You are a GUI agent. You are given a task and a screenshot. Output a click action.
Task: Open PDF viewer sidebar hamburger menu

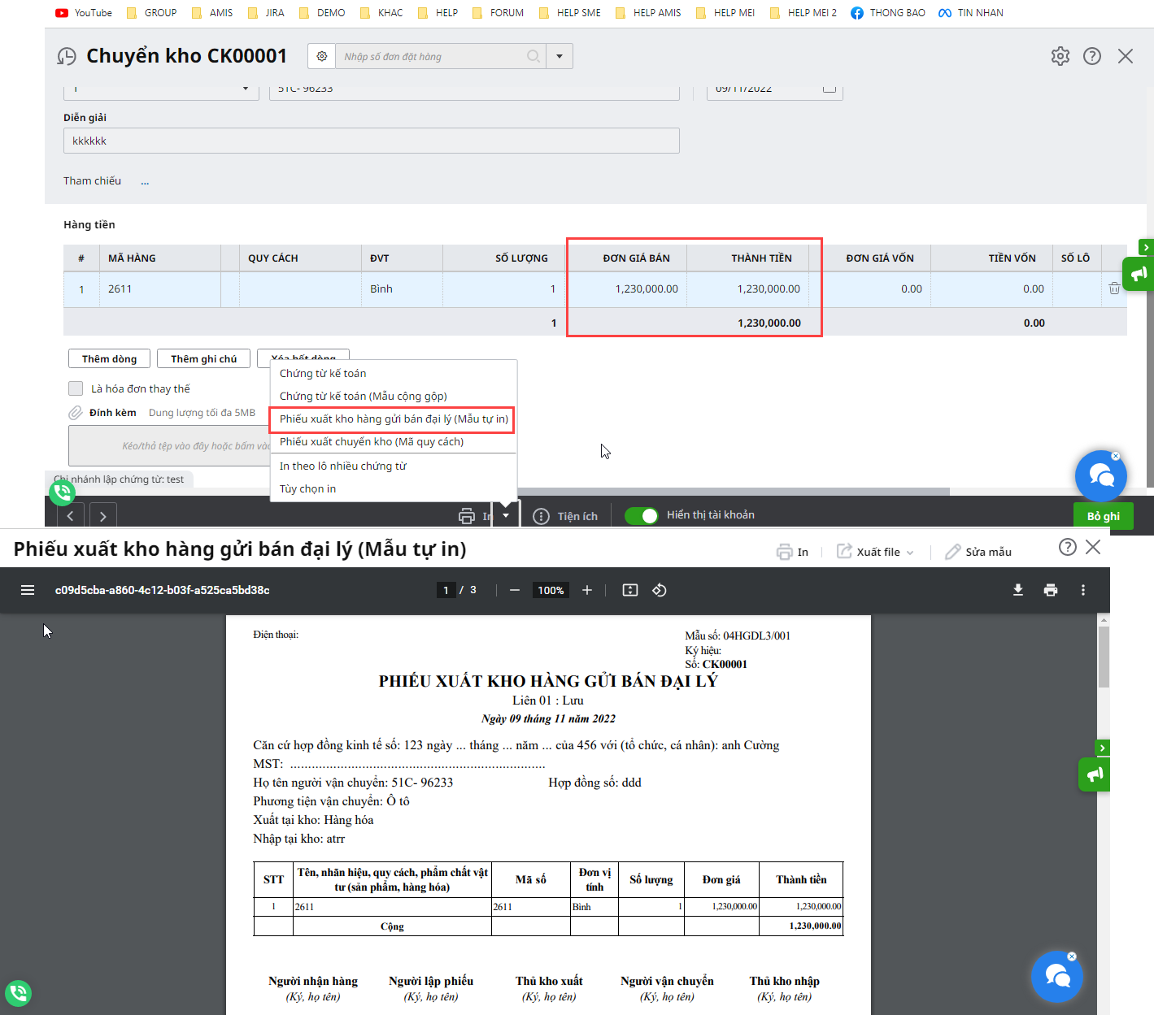(x=28, y=590)
